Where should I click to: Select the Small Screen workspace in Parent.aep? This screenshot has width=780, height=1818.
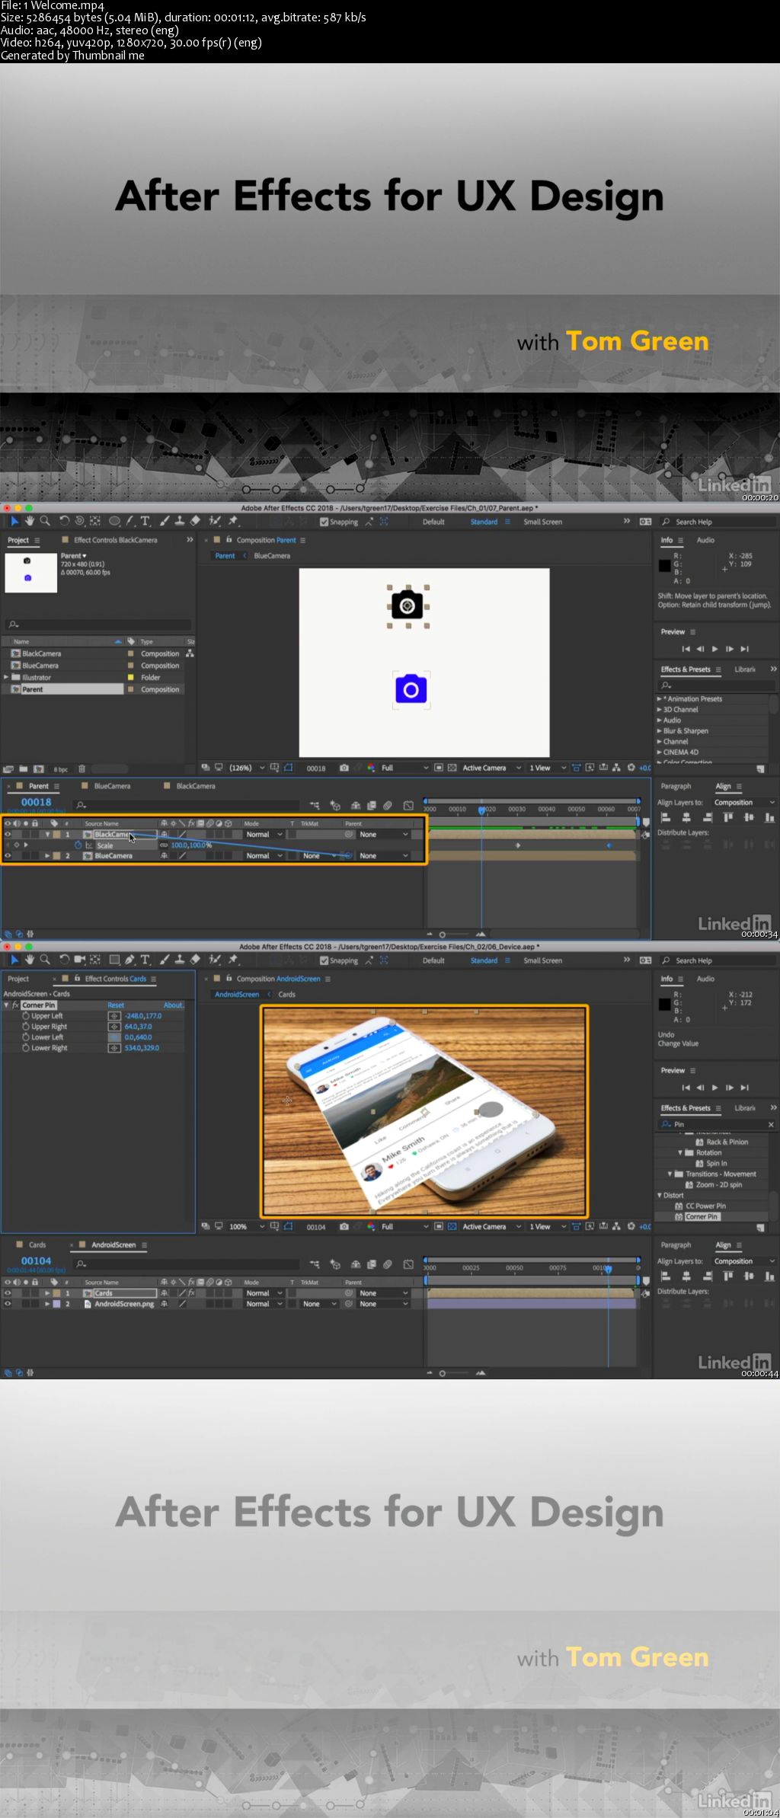(x=543, y=522)
